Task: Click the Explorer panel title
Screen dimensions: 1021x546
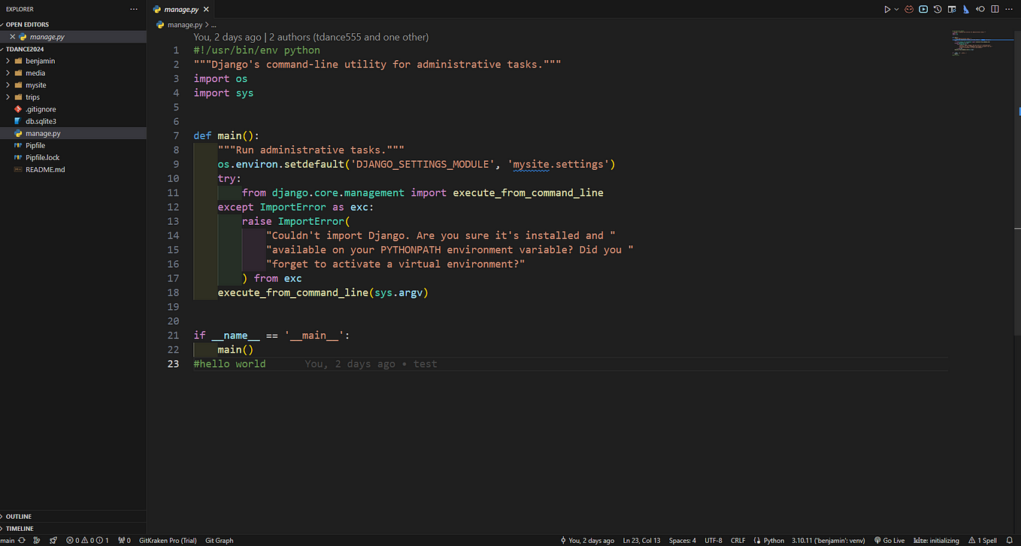Action: [x=20, y=9]
